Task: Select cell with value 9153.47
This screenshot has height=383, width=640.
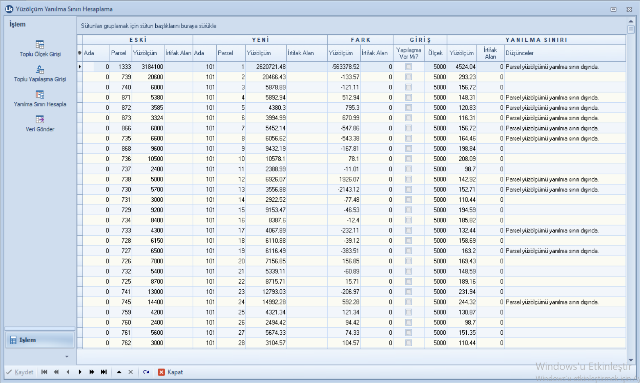Action: point(266,210)
